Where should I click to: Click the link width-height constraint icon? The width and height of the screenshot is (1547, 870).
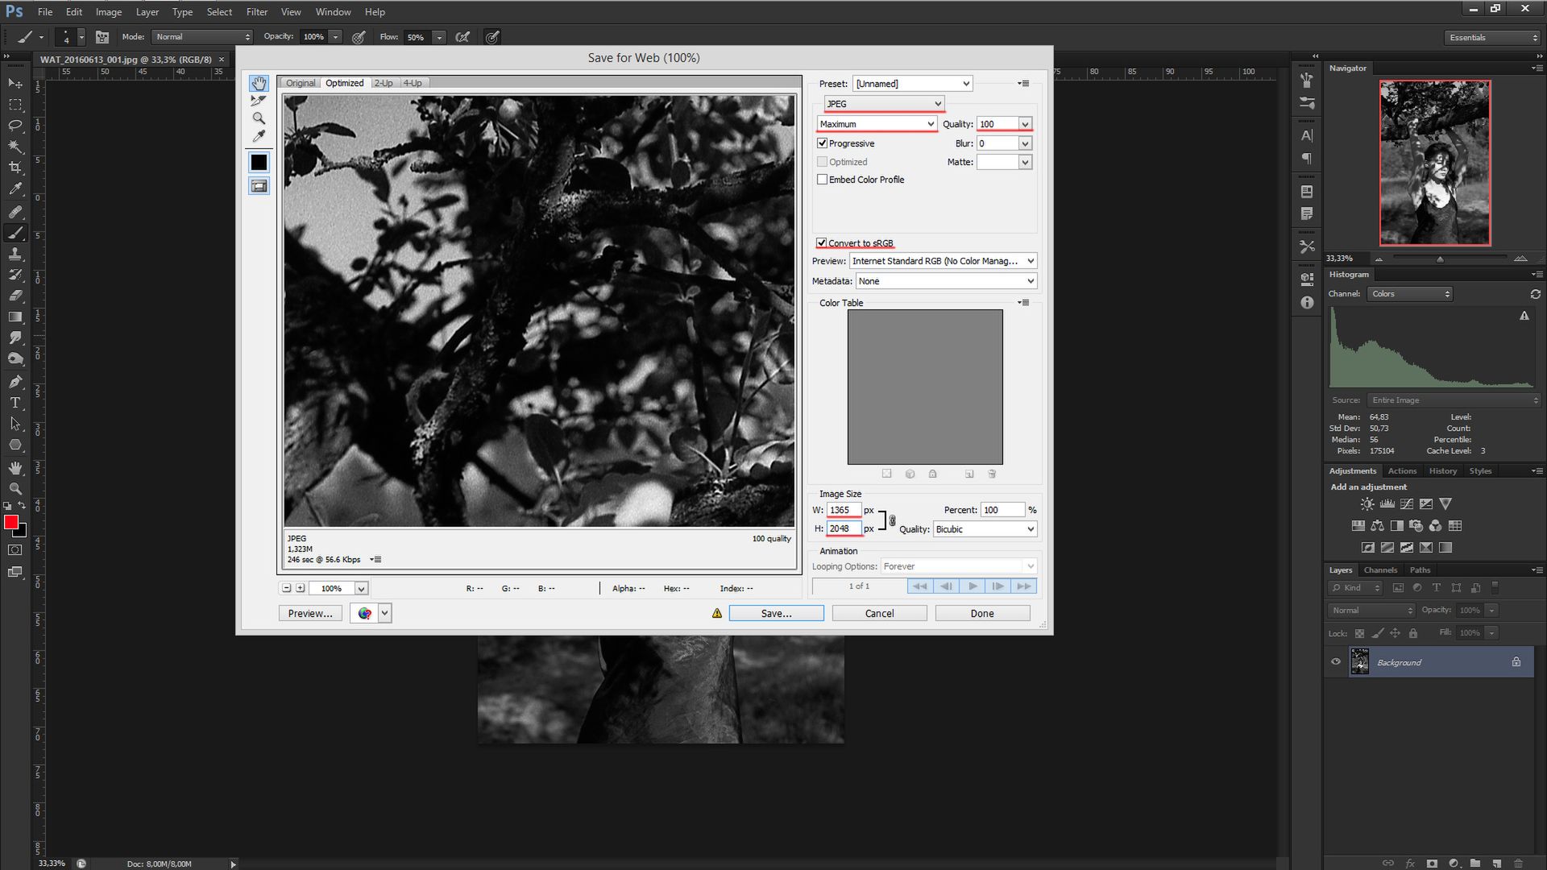point(892,520)
